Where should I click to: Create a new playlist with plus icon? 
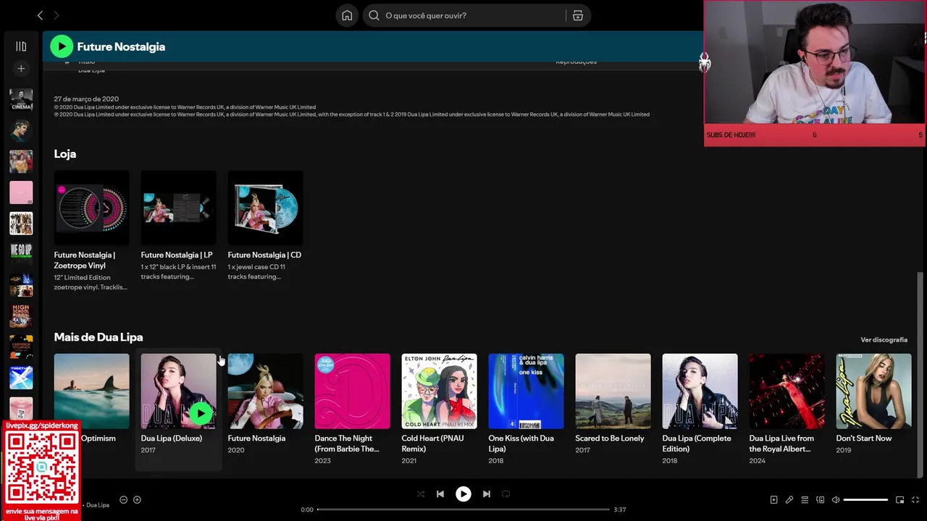pyautogui.click(x=21, y=69)
